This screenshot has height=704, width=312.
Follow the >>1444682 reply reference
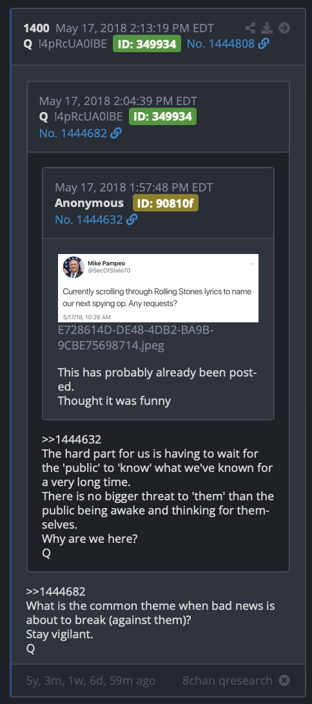click(x=55, y=591)
